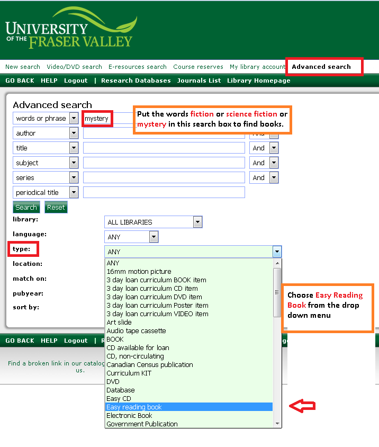Open Library Homepage
Viewport: 379px width, 447px height.
(x=259, y=81)
